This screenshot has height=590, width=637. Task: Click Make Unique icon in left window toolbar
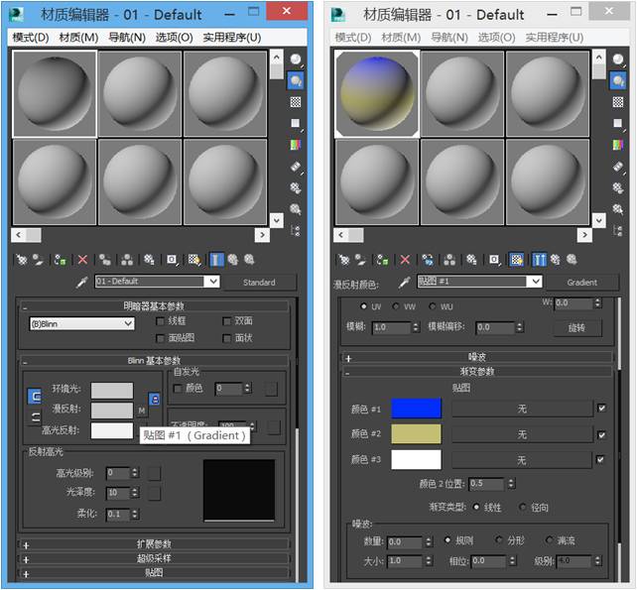pyautogui.click(x=127, y=260)
